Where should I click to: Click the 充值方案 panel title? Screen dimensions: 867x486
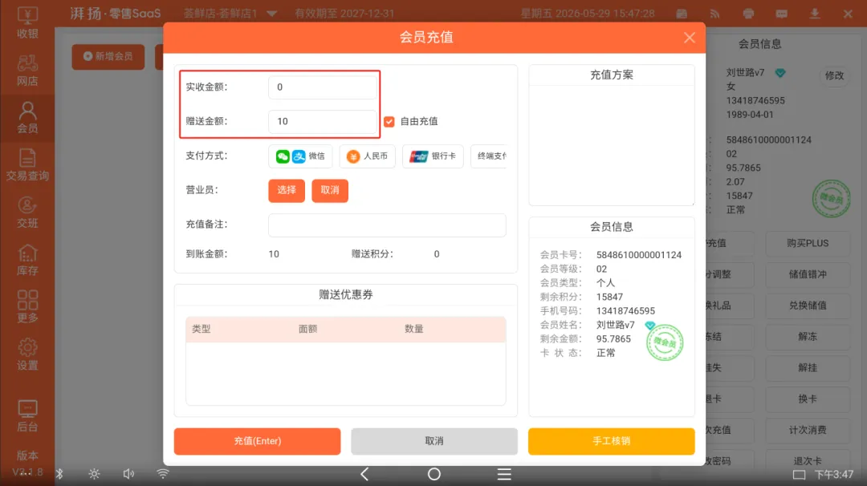612,75
